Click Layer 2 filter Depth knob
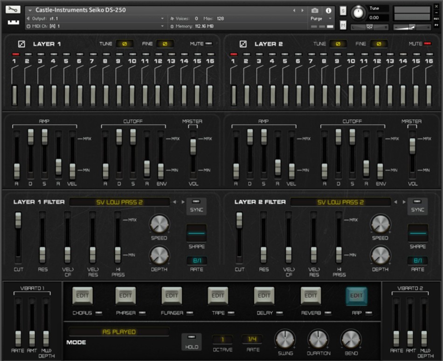 [x=380, y=255]
